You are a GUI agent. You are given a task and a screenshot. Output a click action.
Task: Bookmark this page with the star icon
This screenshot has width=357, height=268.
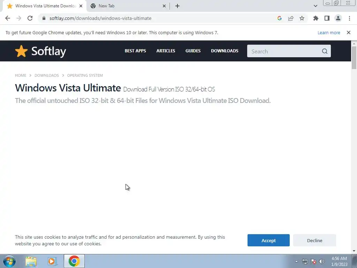pos(302,18)
